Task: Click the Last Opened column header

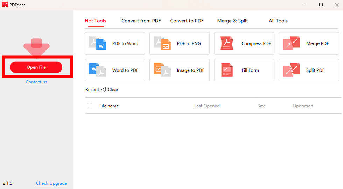Action: pos(207,106)
